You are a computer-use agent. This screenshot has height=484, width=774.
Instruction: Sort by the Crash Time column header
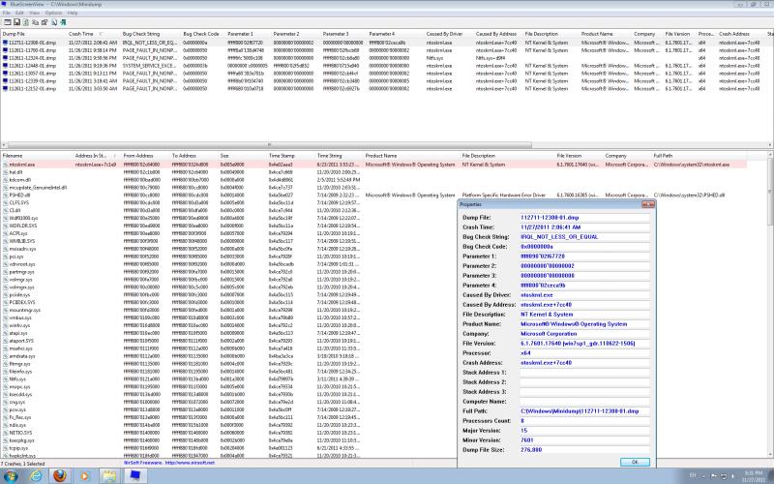93,34
